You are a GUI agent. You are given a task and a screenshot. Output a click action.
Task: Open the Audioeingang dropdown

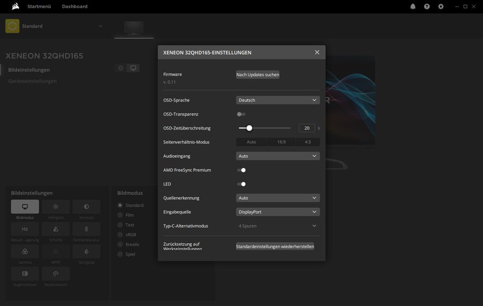tap(278, 156)
